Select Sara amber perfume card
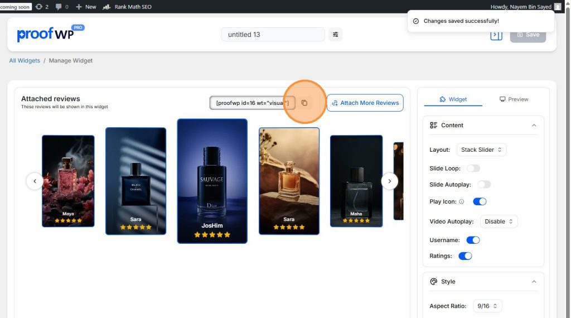This screenshot has width=571, height=318. click(x=289, y=181)
